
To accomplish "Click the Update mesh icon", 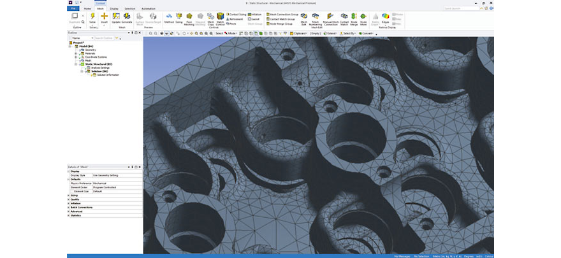I will coord(116,16).
